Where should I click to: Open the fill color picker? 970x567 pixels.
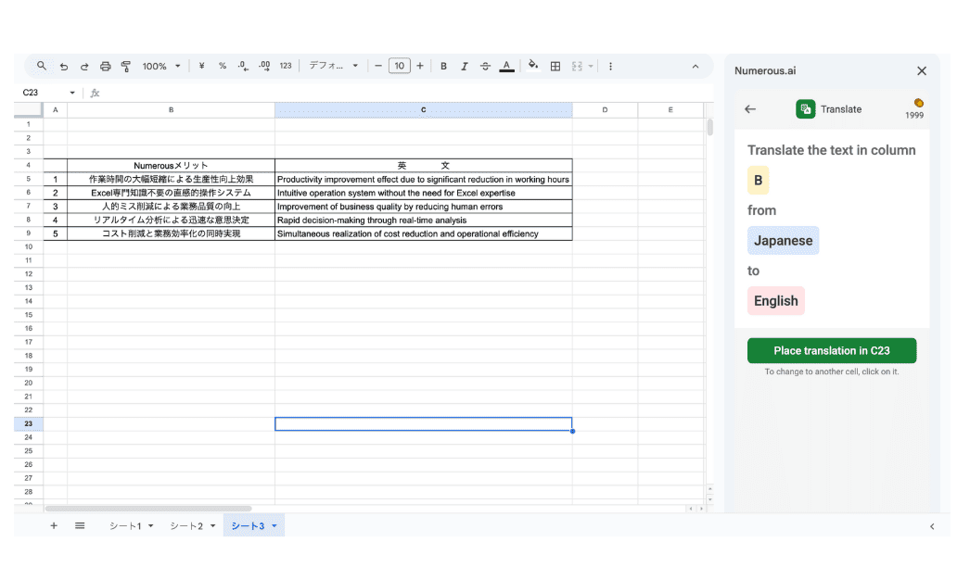point(533,65)
